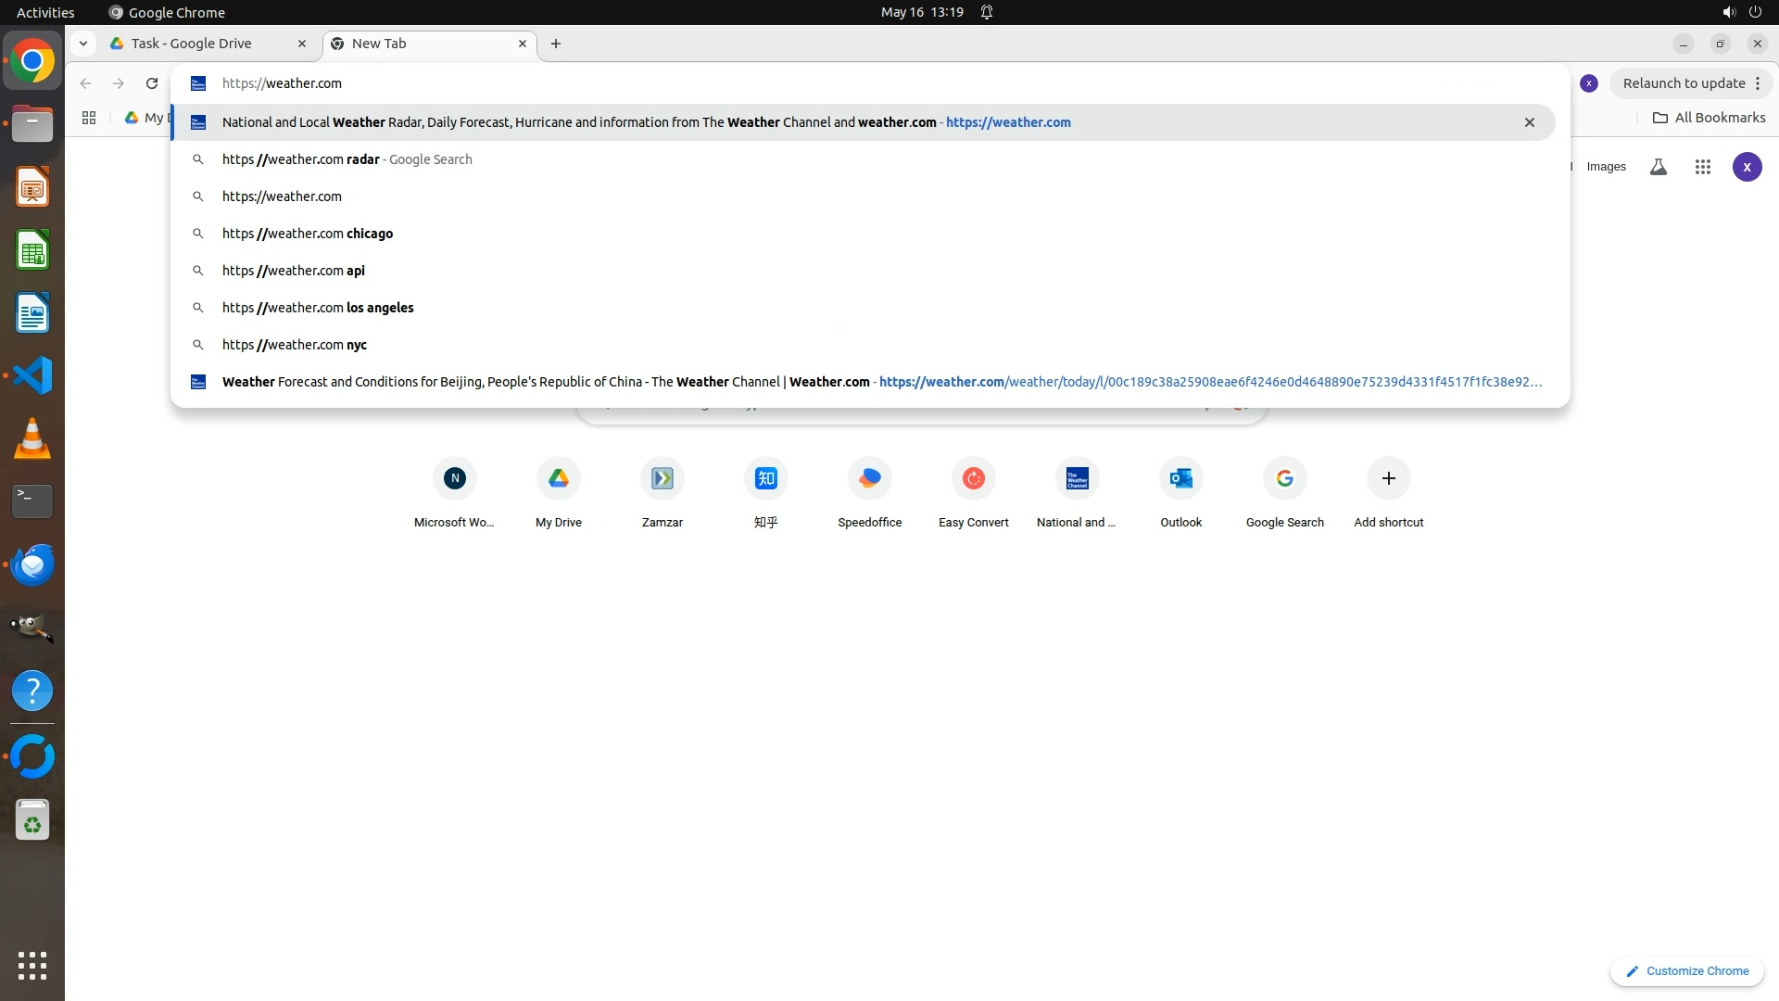Viewport: 1779px width, 1001px height.
Task: Click the Images link
Action: (1606, 167)
